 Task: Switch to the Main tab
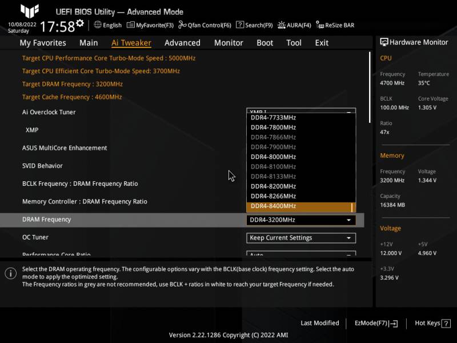click(x=89, y=43)
